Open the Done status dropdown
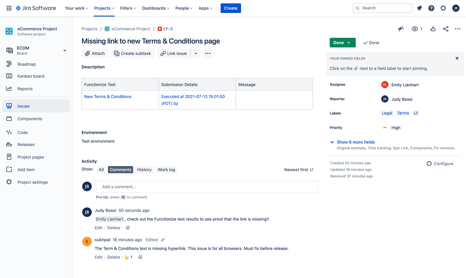 click(342, 43)
